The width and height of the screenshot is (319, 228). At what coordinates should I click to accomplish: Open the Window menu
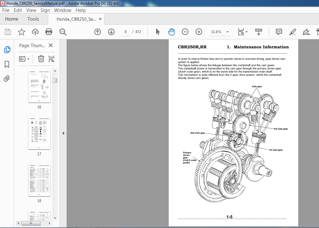click(x=63, y=10)
